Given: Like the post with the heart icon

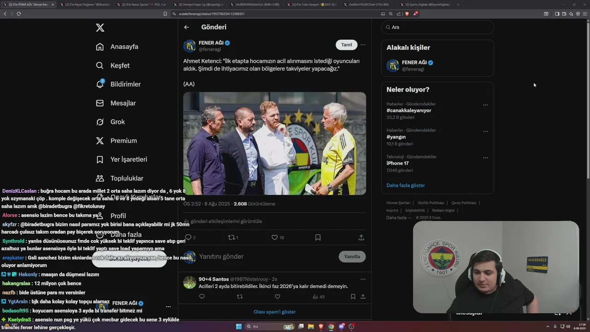Looking at the screenshot, I should (x=275, y=237).
